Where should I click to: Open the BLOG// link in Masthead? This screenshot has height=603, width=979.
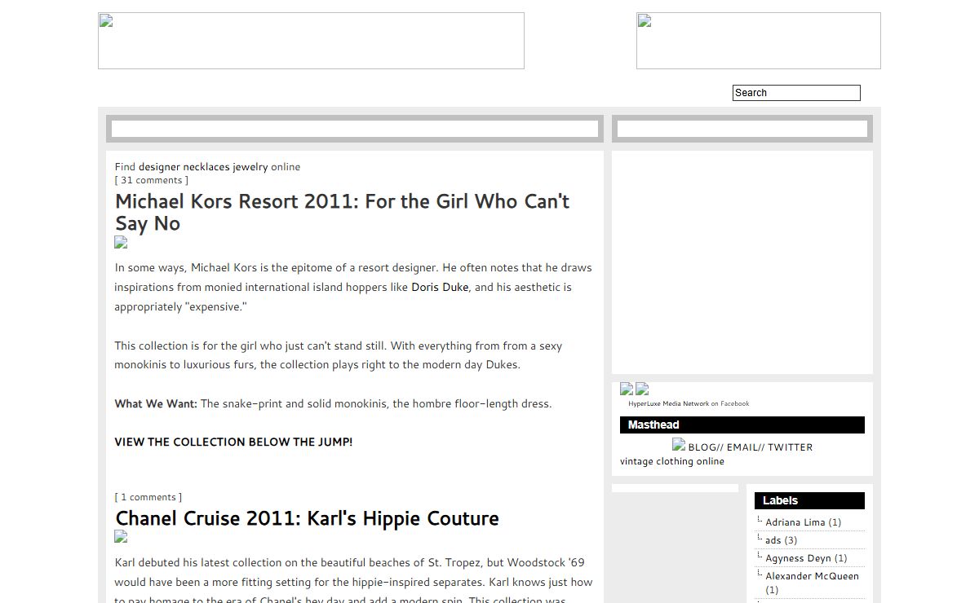(x=706, y=447)
